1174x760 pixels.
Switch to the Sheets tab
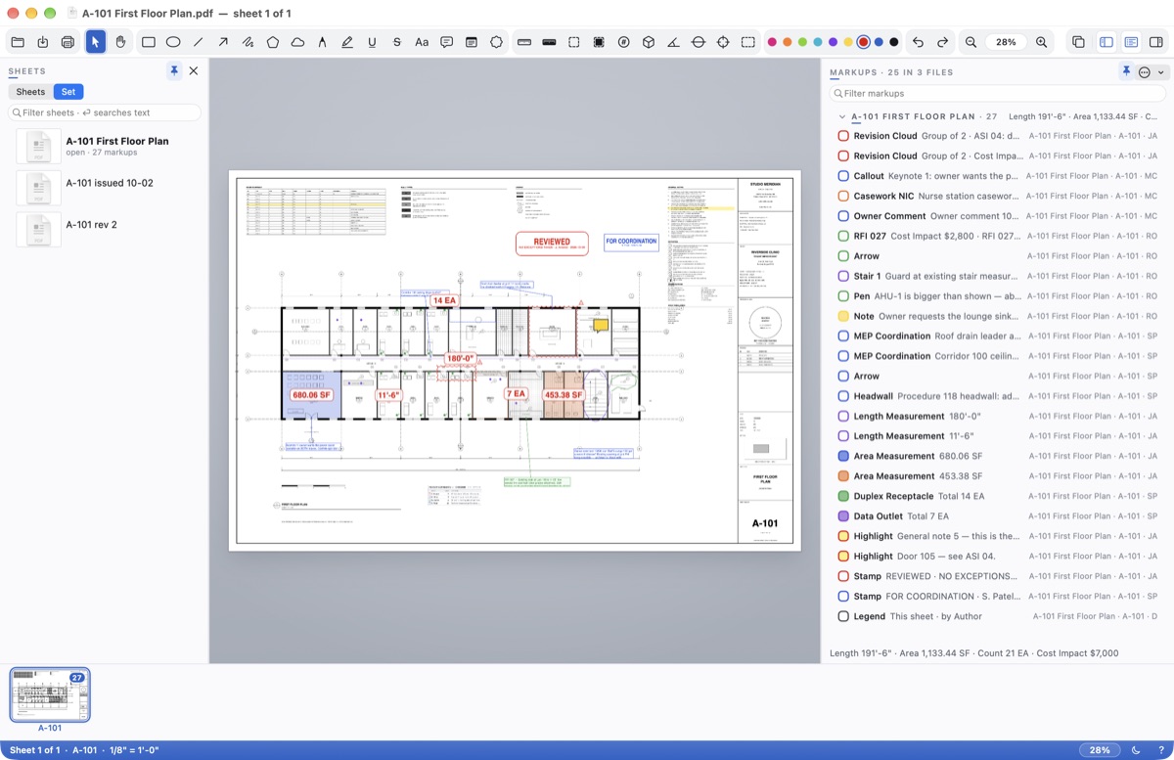pyautogui.click(x=30, y=92)
